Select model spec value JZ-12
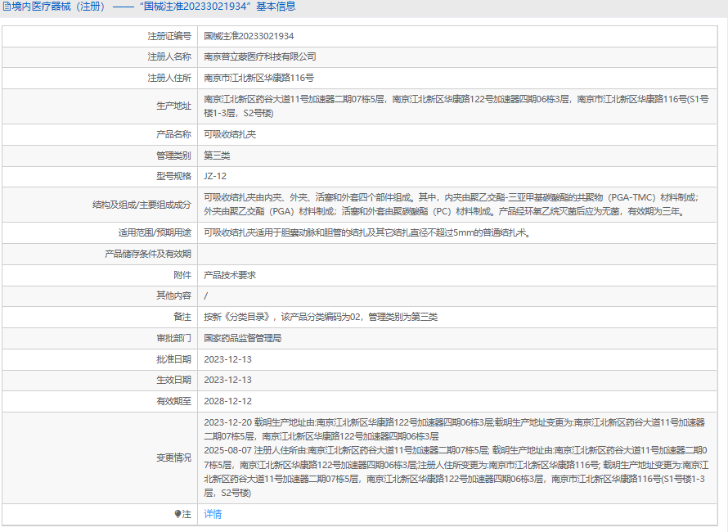The image size is (728, 532). [215, 176]
